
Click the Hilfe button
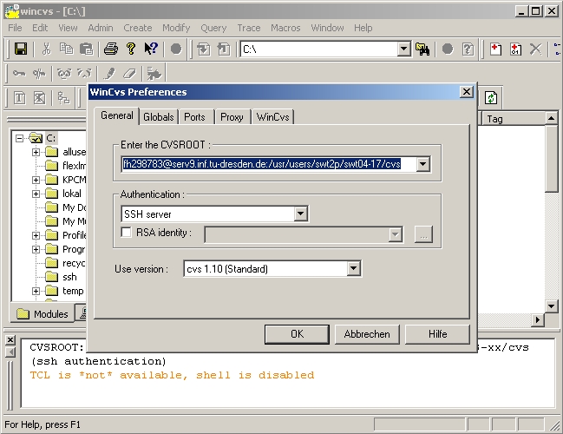click(438, 334)
